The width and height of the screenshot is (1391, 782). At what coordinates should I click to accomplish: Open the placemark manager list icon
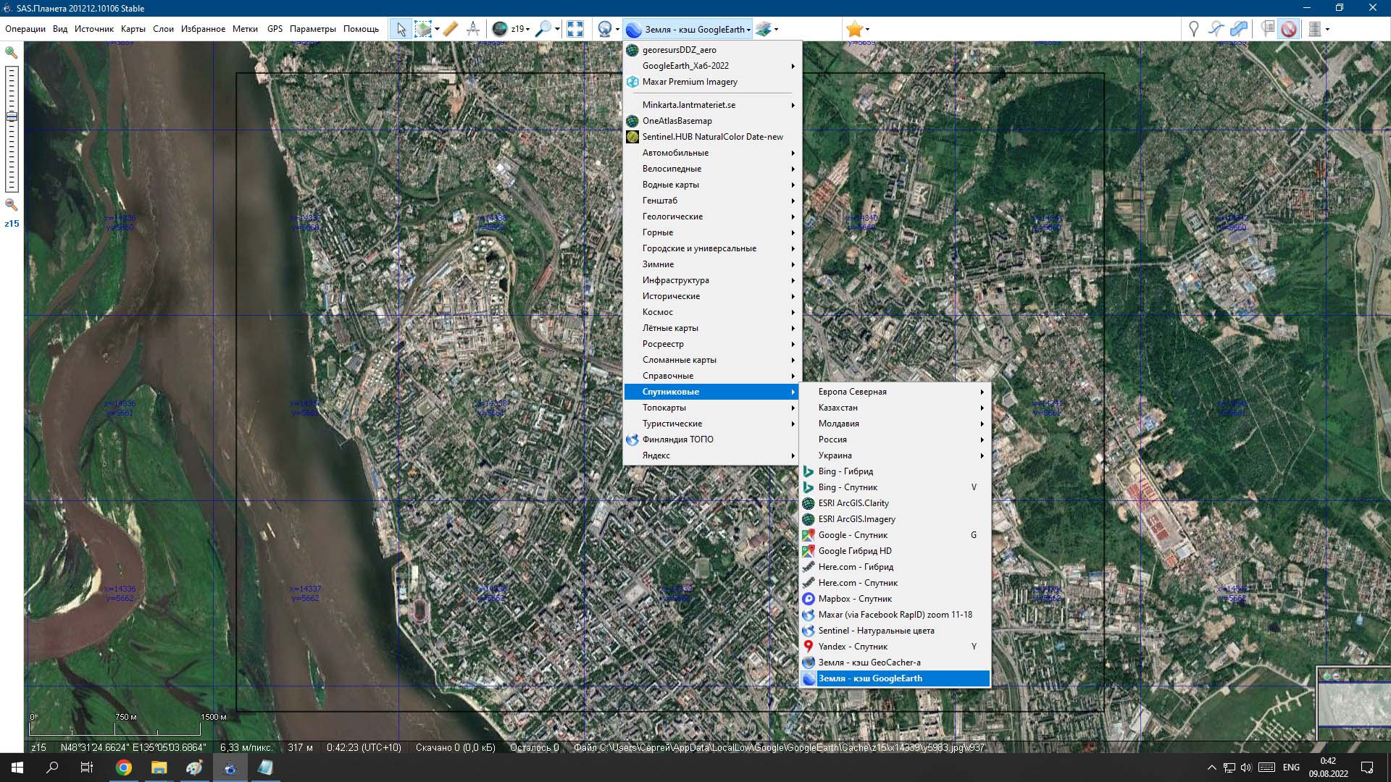pyautogui.click(x=1267, y=29)
